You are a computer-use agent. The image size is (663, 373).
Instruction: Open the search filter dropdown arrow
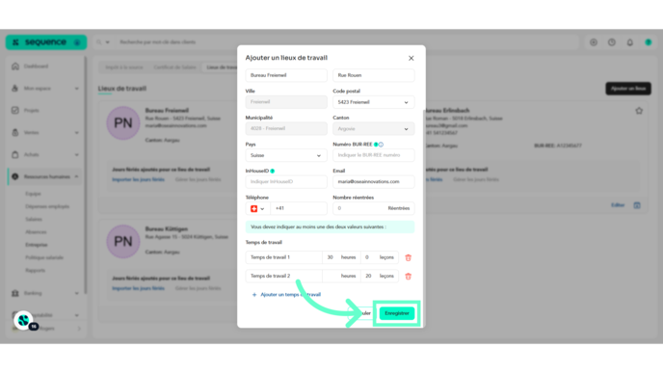click(x=107, y=42)
